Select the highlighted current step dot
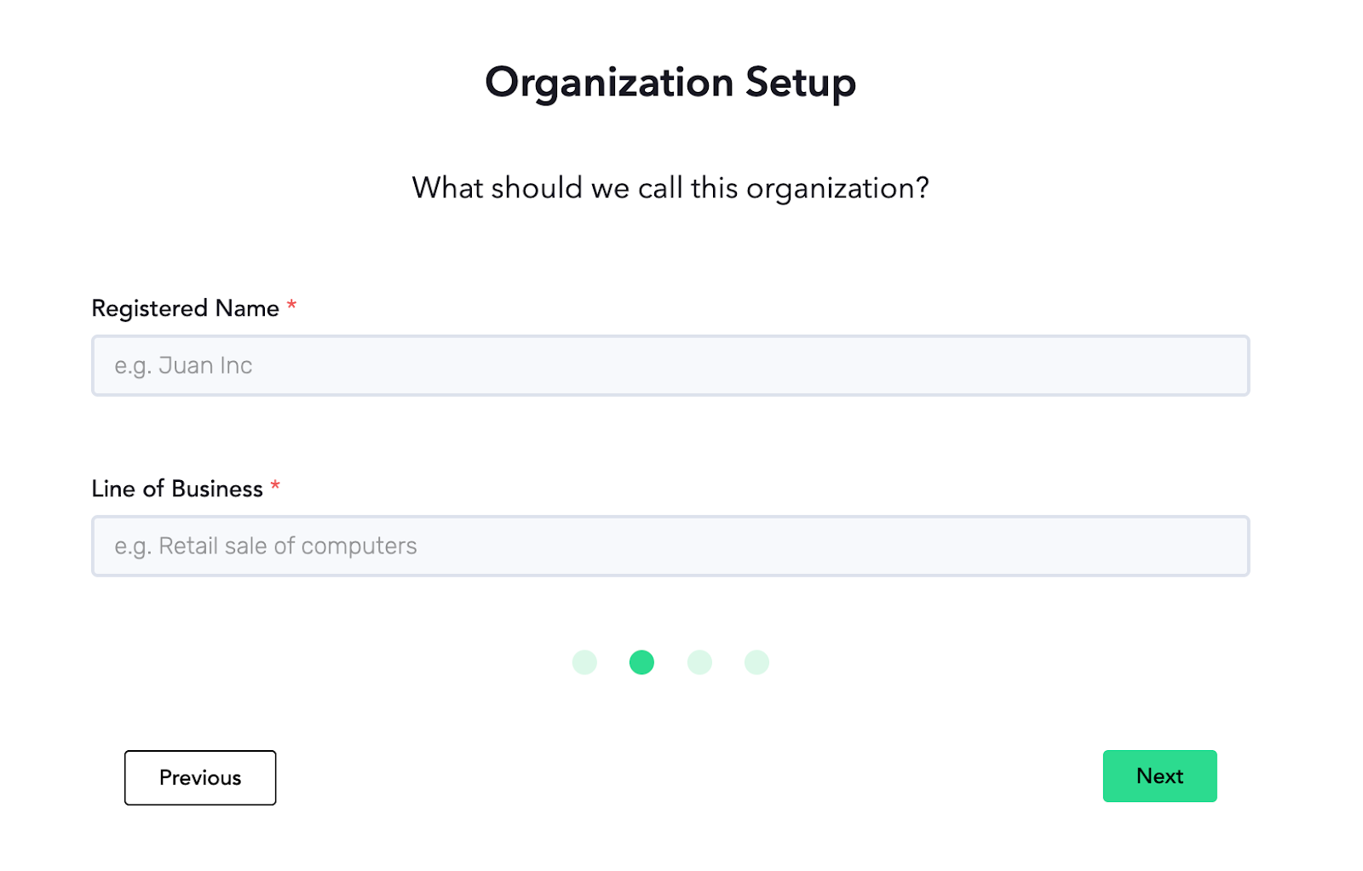The image size is (1363, 871). click(x=641, y=662)
